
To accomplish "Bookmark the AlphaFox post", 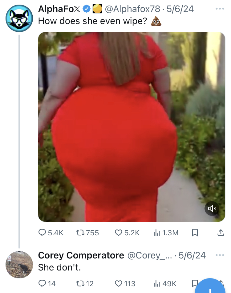I will click(x=195, y=233).
